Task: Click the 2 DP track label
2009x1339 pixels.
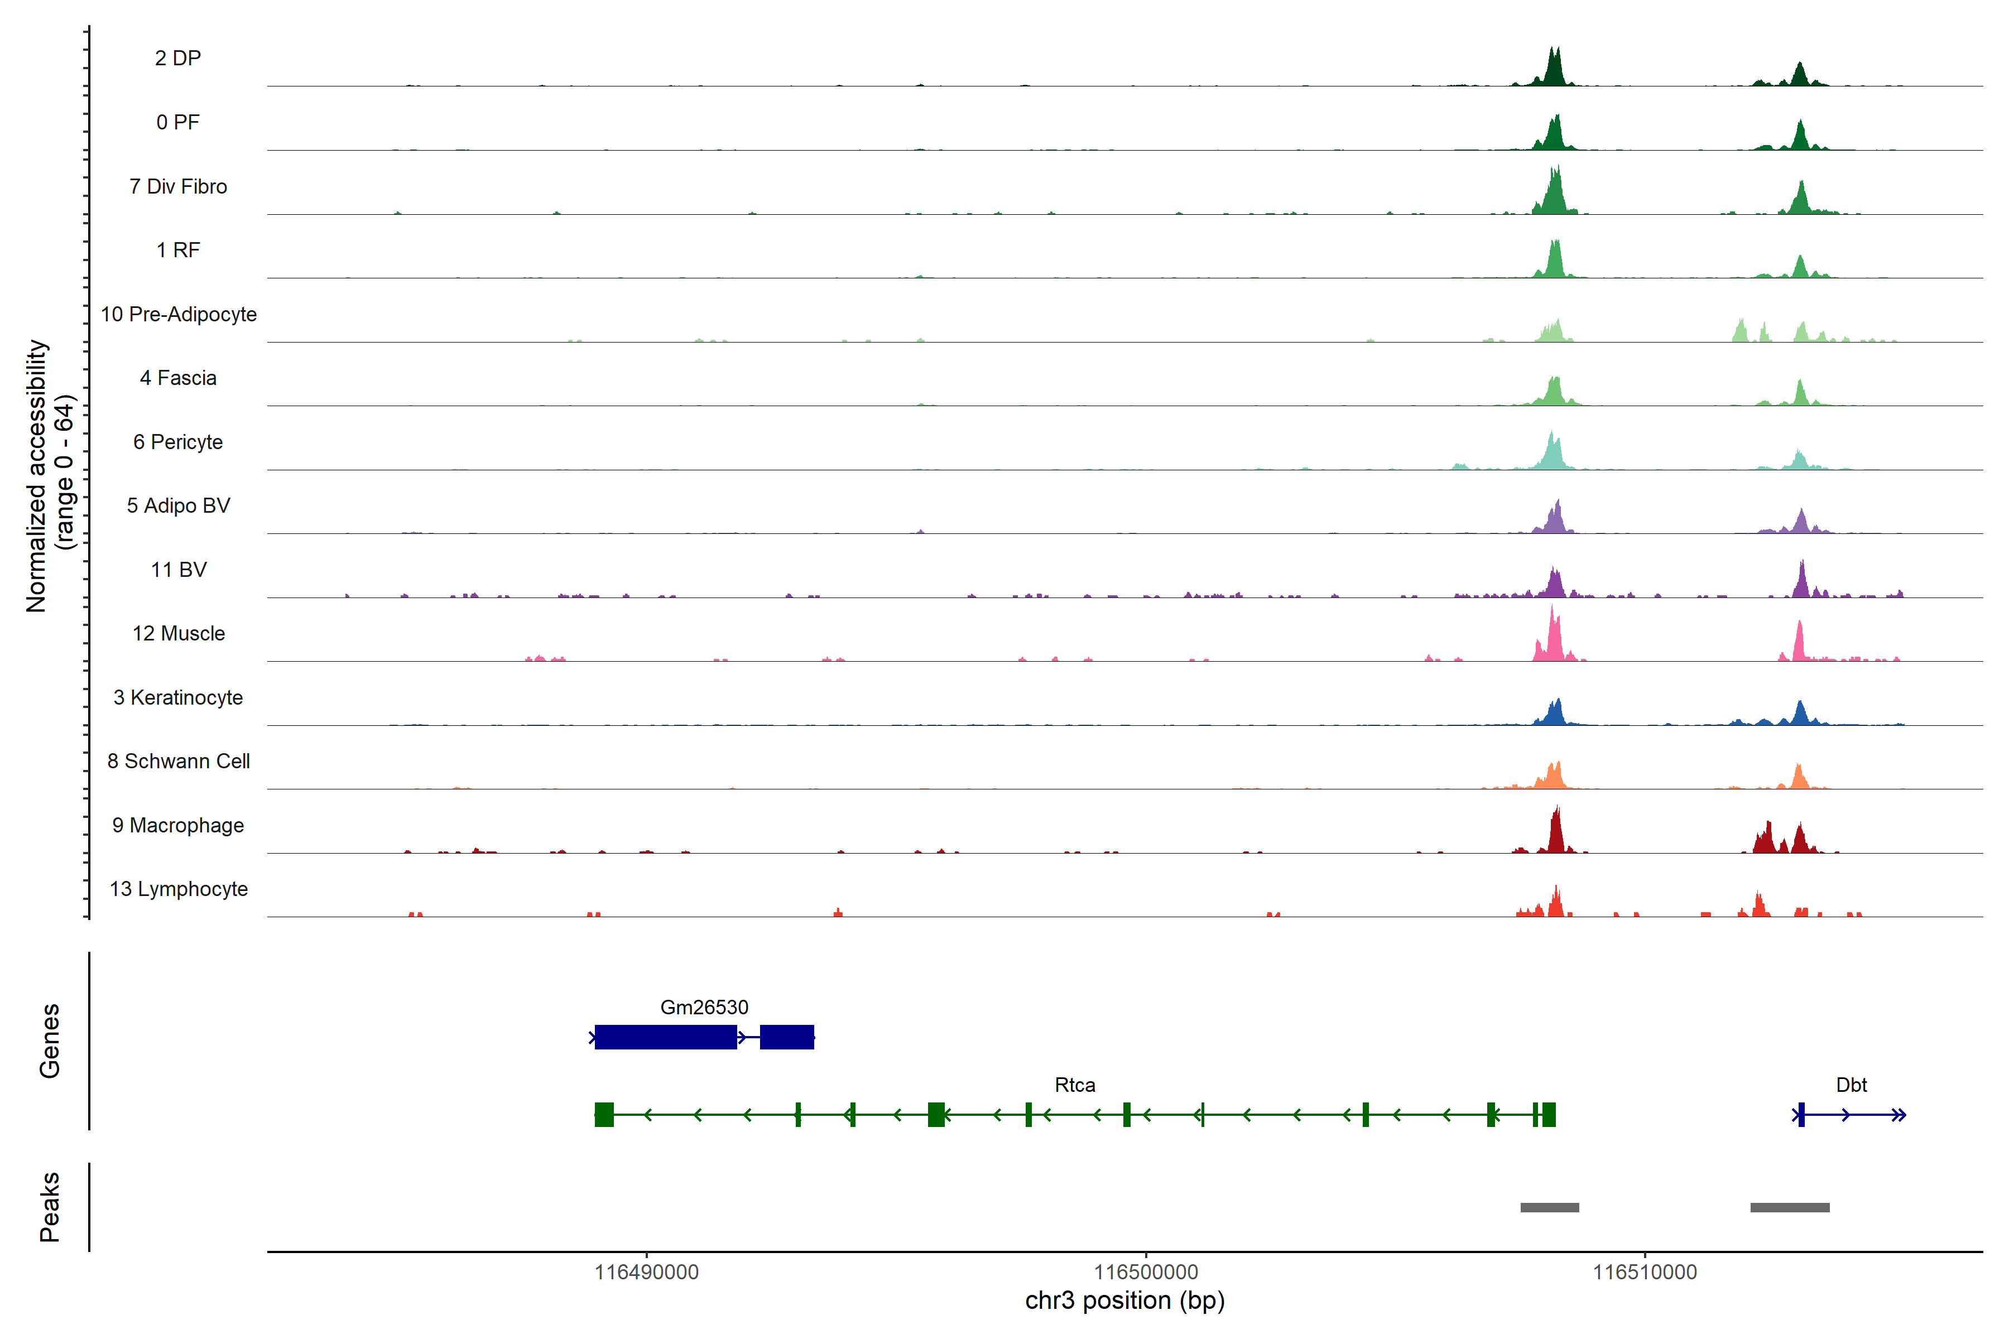Action: [x=177, y=58]
